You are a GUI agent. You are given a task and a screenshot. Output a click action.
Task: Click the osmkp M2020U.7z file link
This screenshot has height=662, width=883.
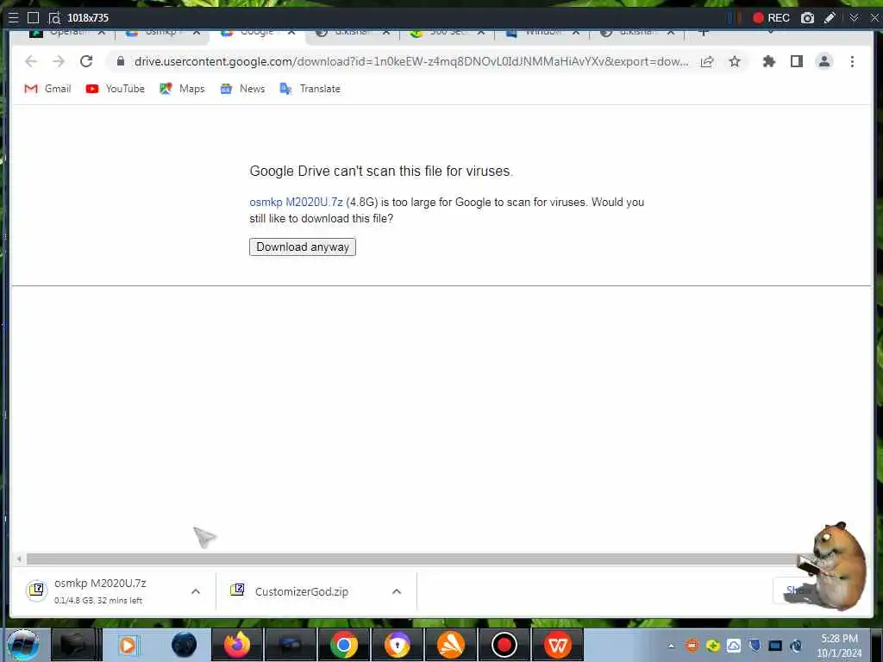[297, 202]
